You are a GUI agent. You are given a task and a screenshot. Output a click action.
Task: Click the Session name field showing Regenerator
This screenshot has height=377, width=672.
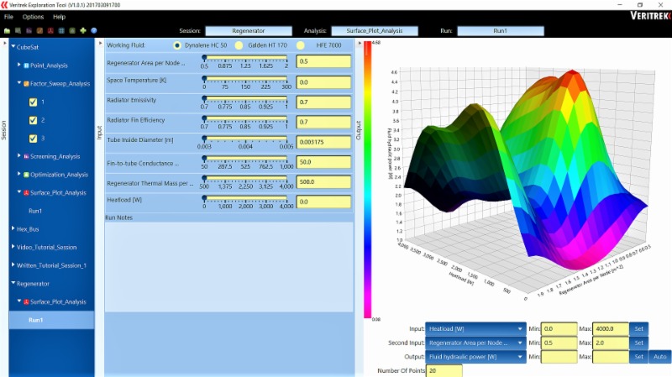249,31
